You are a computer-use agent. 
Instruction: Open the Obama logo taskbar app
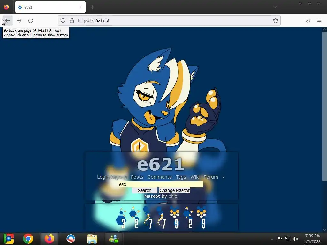(71, 239)
